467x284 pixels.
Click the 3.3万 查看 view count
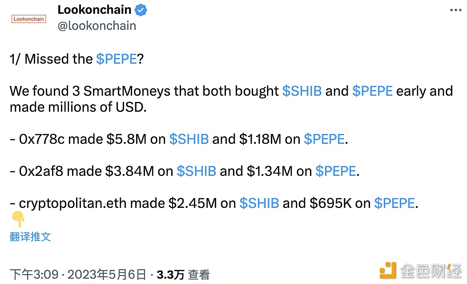tap(183, 274)
